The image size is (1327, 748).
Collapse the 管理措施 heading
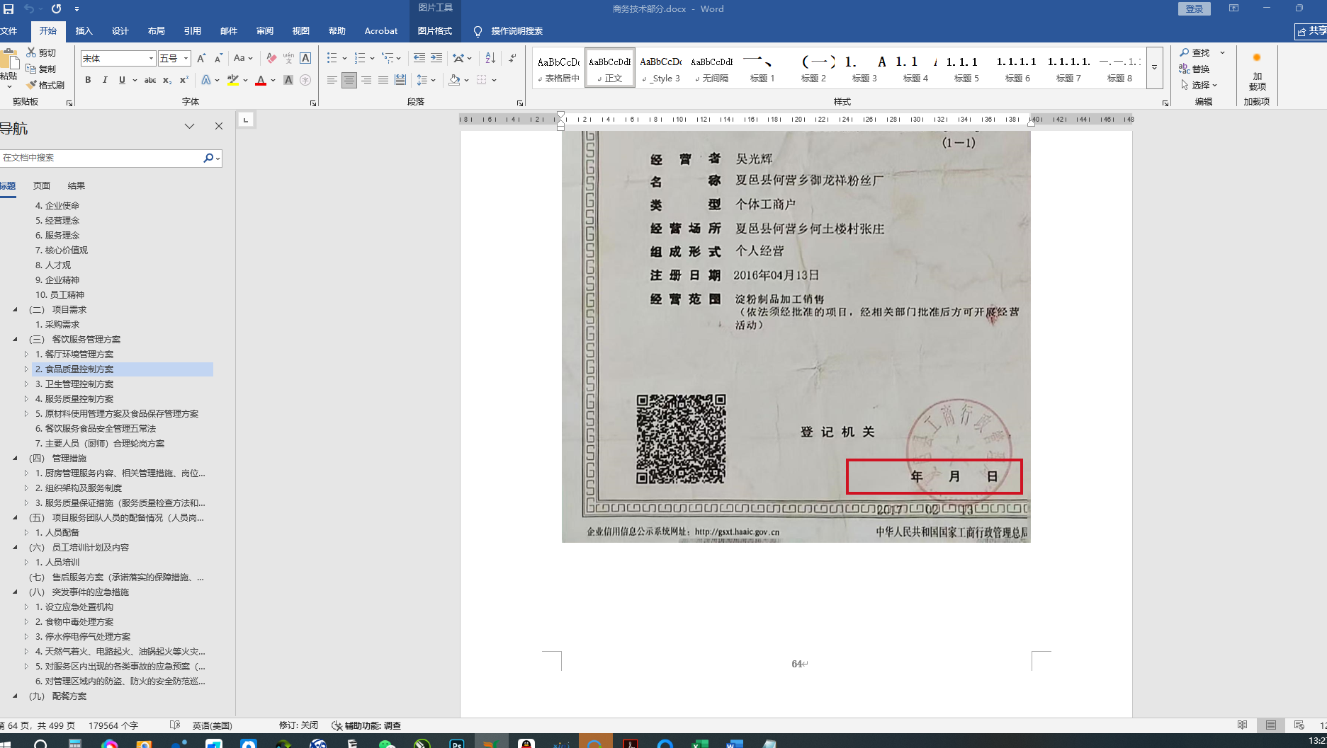point(15,458)
